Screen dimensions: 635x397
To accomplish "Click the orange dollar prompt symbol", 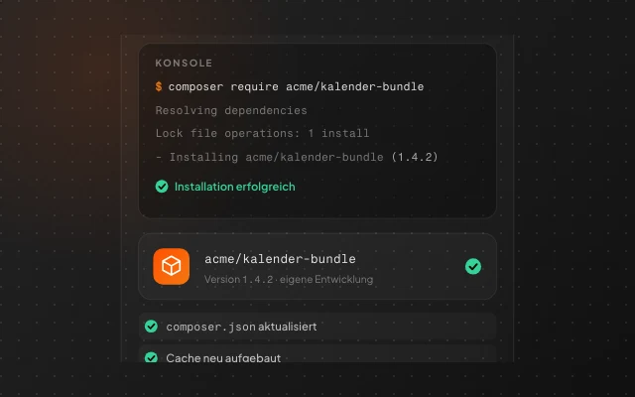I will 159,86.
